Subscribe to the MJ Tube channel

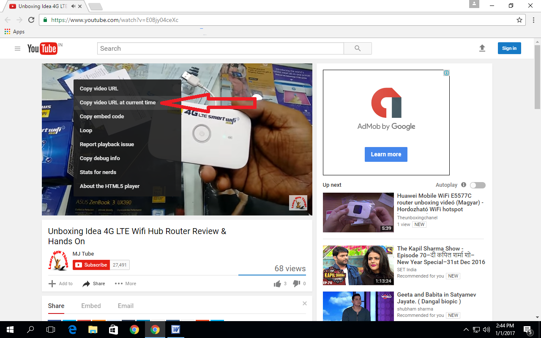(x=91, y=264)
